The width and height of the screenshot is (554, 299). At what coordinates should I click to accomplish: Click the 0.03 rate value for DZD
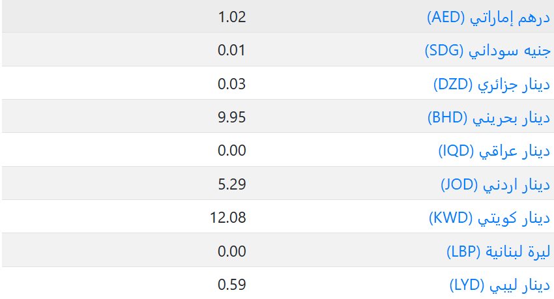tap(231, 84)
